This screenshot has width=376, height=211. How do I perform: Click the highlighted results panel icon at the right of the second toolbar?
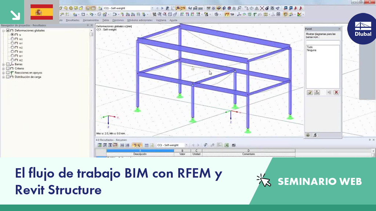click(x=285, y=14)
